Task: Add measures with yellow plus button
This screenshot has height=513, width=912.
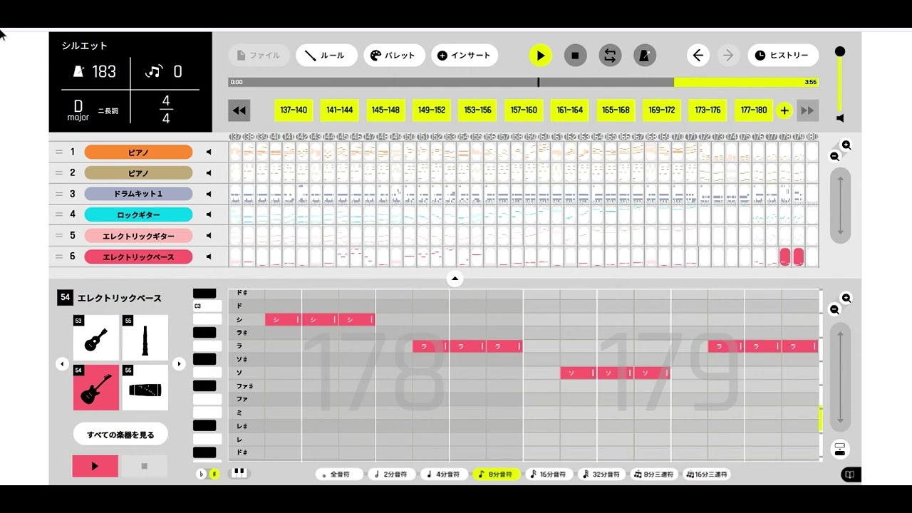Action: coord(784,110)
